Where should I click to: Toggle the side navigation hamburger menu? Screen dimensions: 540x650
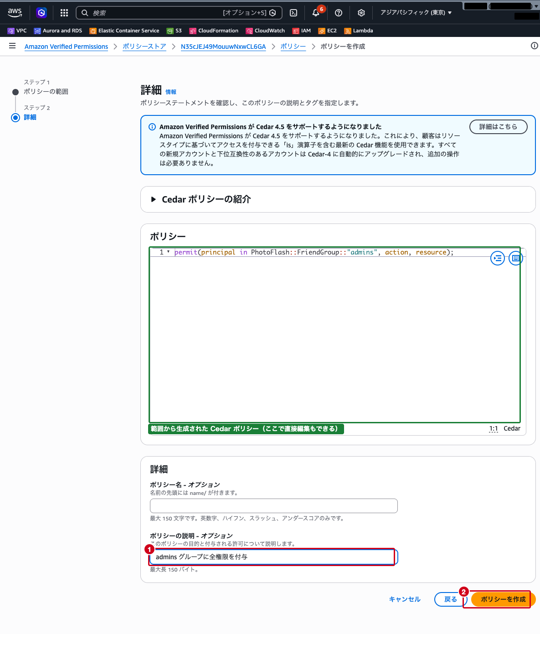pos(12,46)
